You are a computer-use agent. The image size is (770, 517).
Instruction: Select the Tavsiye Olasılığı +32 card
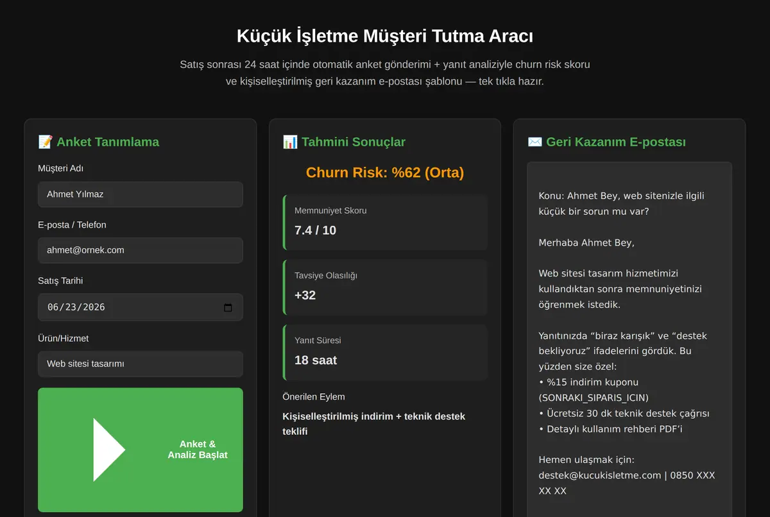(x=385, y=287)
